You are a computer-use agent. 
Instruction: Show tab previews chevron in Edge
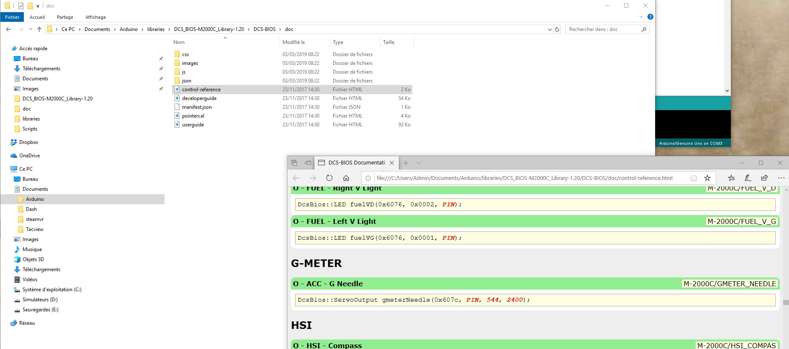point(419,163)
